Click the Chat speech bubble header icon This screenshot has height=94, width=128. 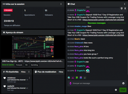[69, 4]
